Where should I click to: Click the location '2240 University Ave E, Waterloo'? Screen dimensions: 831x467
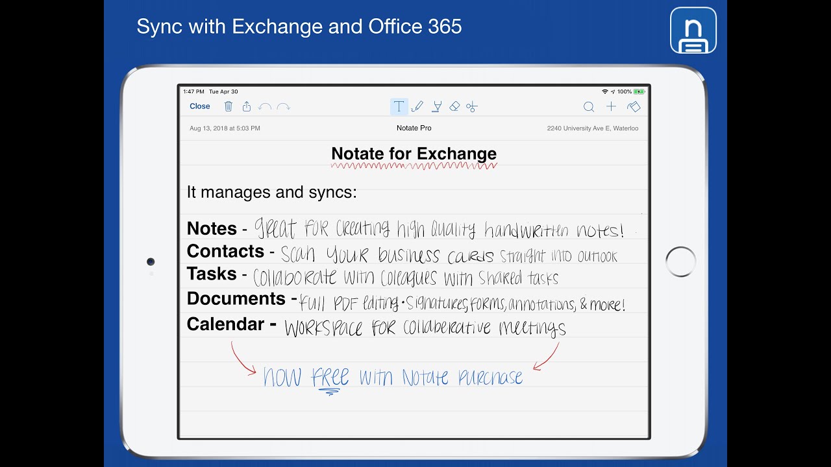click(x=593, y=128)
